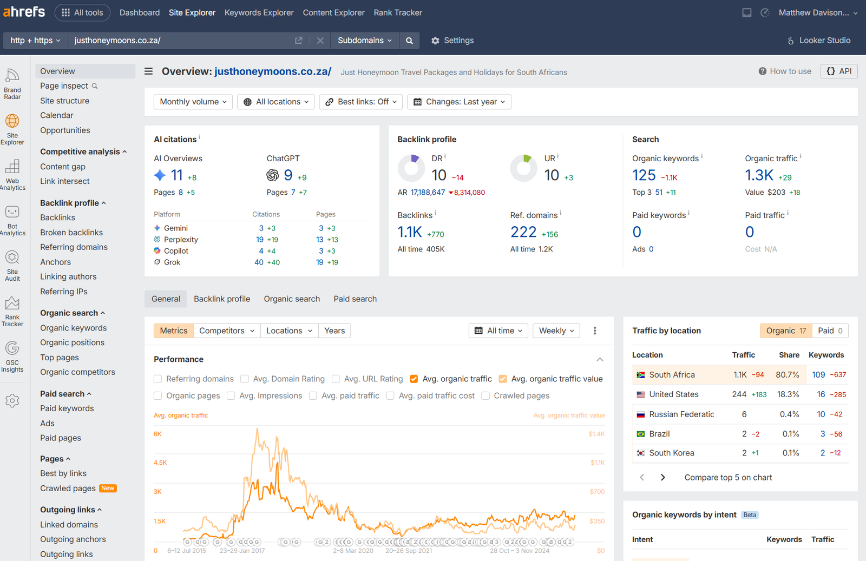Click the justhoneymoons.co.za/ overview link
Viewport: 866px width, 561px height.
pyautogui.click(x=273, y=71)
